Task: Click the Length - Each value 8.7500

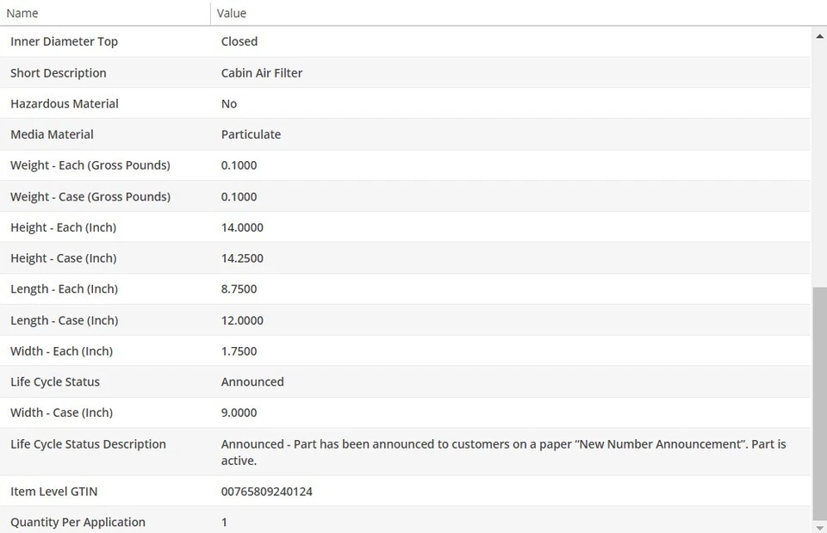Action: [x=239, y=289]
